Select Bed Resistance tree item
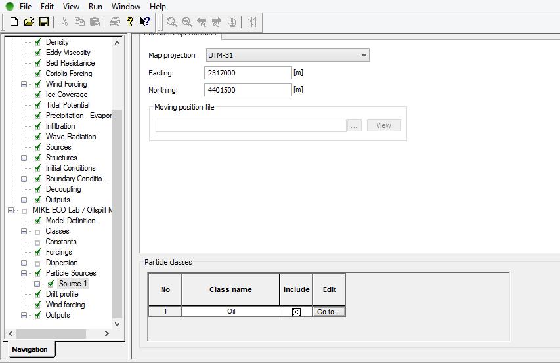Viewport: 560px width, 363px height. (70, 63)
